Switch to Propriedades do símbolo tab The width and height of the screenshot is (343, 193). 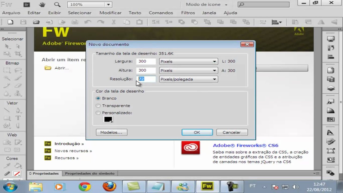pyautogui.click(x=90, y=173)
